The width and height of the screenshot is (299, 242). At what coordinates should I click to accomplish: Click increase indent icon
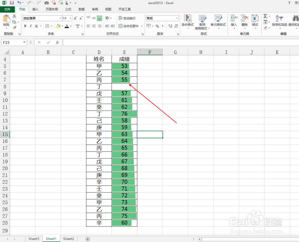point(113,26)
